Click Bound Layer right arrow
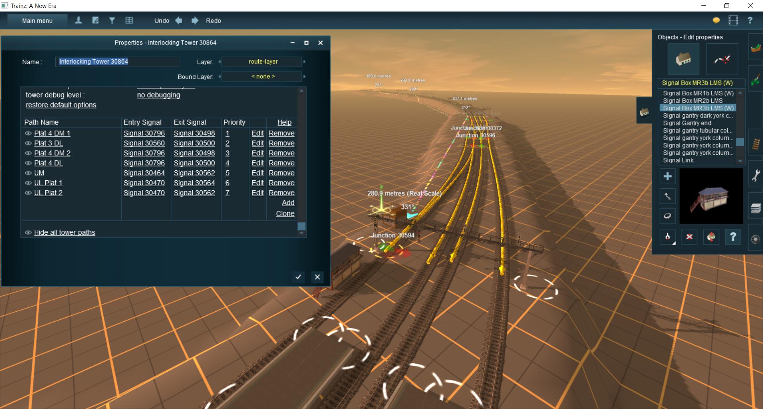Screen dimensions: 763x409 click(304, 77)
